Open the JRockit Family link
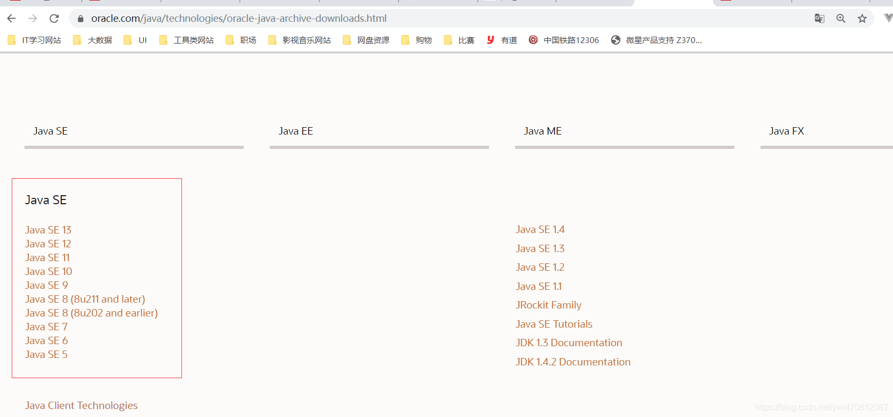This screenshot has height=417, width=893. (x=549, y=305)
